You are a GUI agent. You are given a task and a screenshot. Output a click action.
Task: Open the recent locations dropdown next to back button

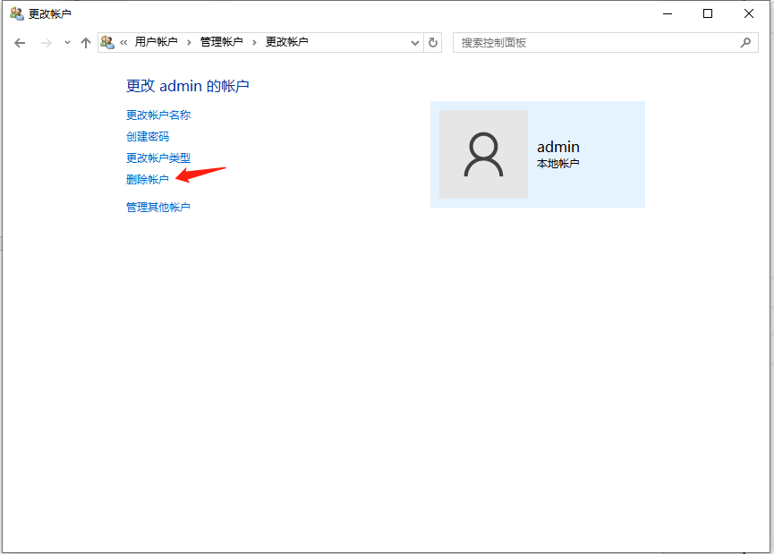(66, 41)
